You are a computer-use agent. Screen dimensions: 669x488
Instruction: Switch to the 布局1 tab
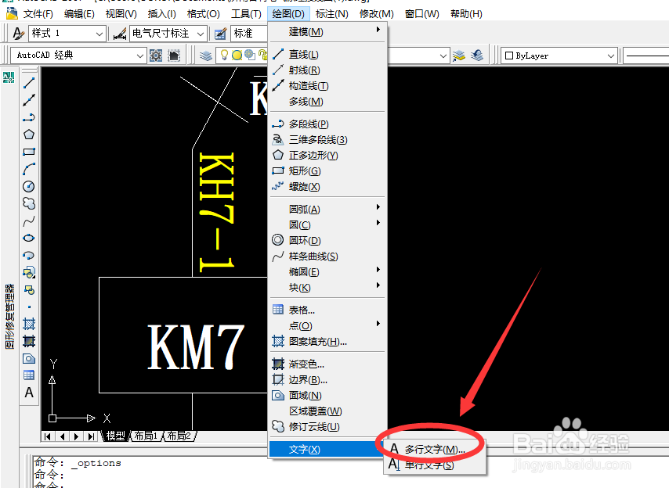[146, 436]
